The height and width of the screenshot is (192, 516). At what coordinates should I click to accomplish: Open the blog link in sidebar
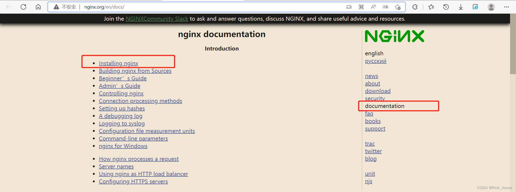(371, 159)
